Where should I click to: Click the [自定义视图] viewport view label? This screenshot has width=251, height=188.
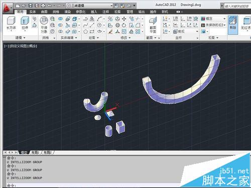click(19, 46)
